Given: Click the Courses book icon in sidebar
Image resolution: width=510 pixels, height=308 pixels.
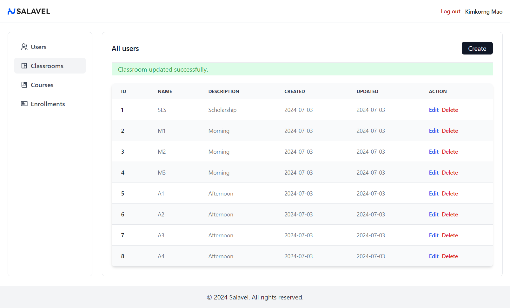Looking at the screenshot, I should click(x=24, y=85).
